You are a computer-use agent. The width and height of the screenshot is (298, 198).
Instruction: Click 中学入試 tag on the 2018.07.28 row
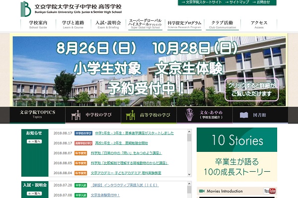pos(81,185)
